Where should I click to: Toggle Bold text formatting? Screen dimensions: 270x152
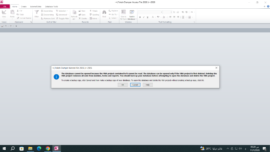pos(140,17)
